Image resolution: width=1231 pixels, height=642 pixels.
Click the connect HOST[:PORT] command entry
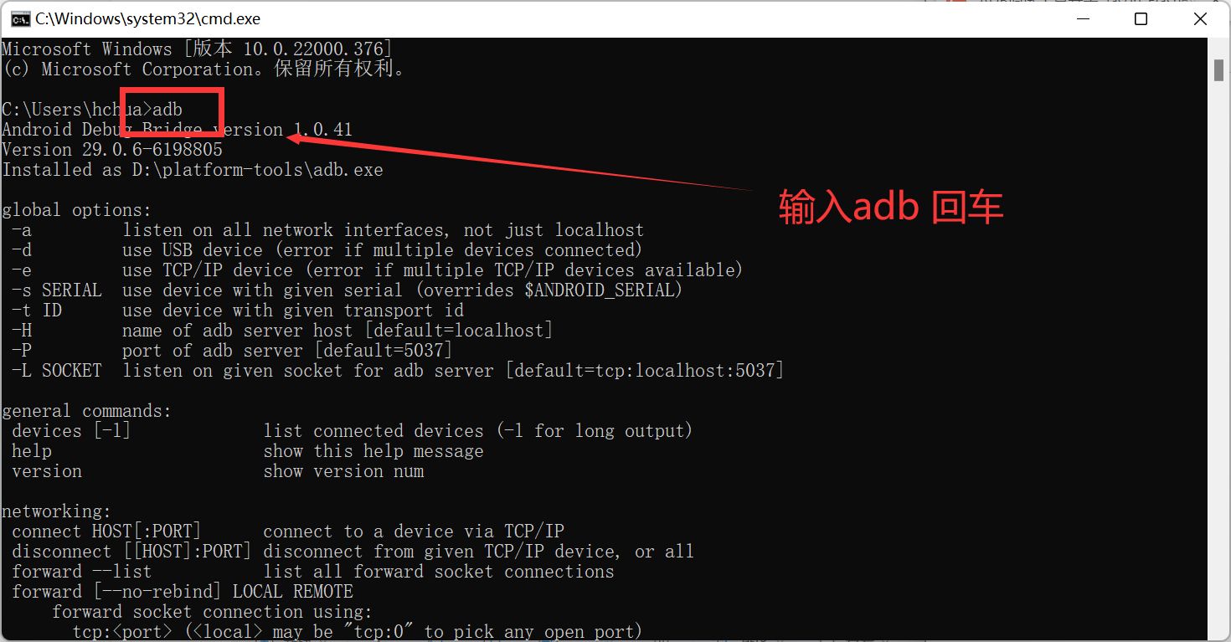(x=106, y=532)
